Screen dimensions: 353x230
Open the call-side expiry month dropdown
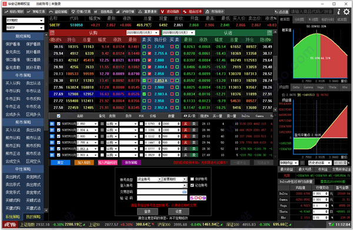click(x=143, y=33)
